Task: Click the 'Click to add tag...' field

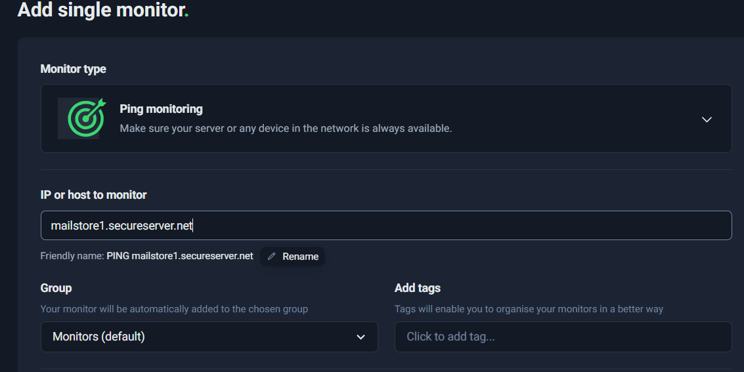Action: [563, 337]
